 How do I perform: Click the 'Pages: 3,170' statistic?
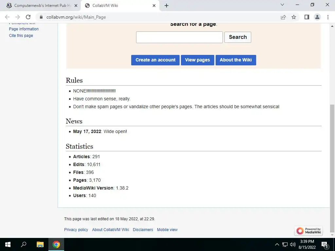87,180
